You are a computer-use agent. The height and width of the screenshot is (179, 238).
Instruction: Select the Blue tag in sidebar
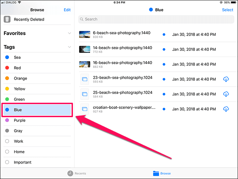click(37, 110)
